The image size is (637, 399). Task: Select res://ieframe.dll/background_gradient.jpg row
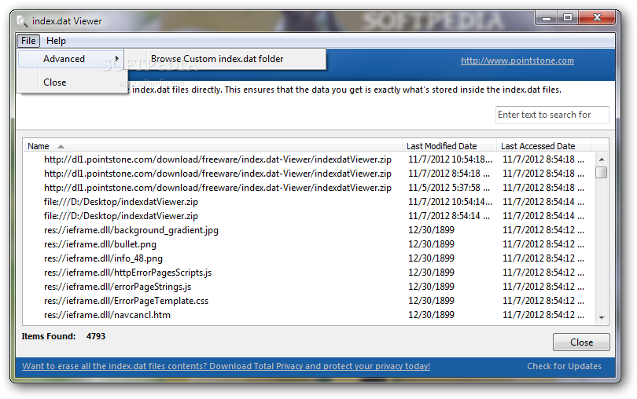point(309,230)
